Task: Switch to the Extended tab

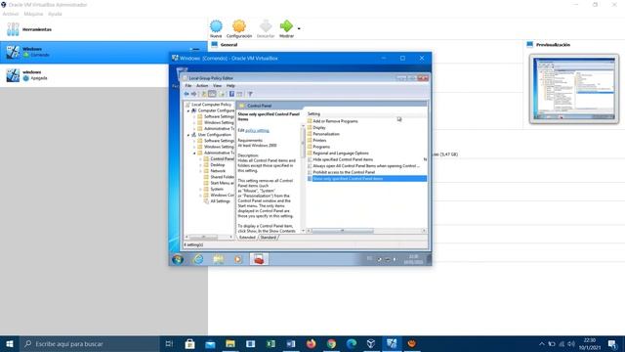Action: (247, 238)
